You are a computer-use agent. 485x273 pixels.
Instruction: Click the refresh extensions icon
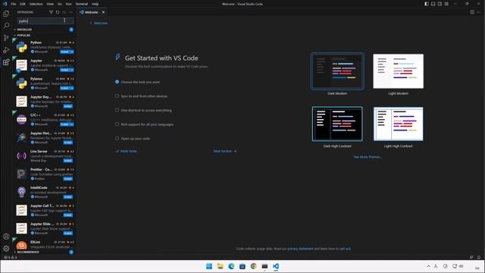click(58, 12)
